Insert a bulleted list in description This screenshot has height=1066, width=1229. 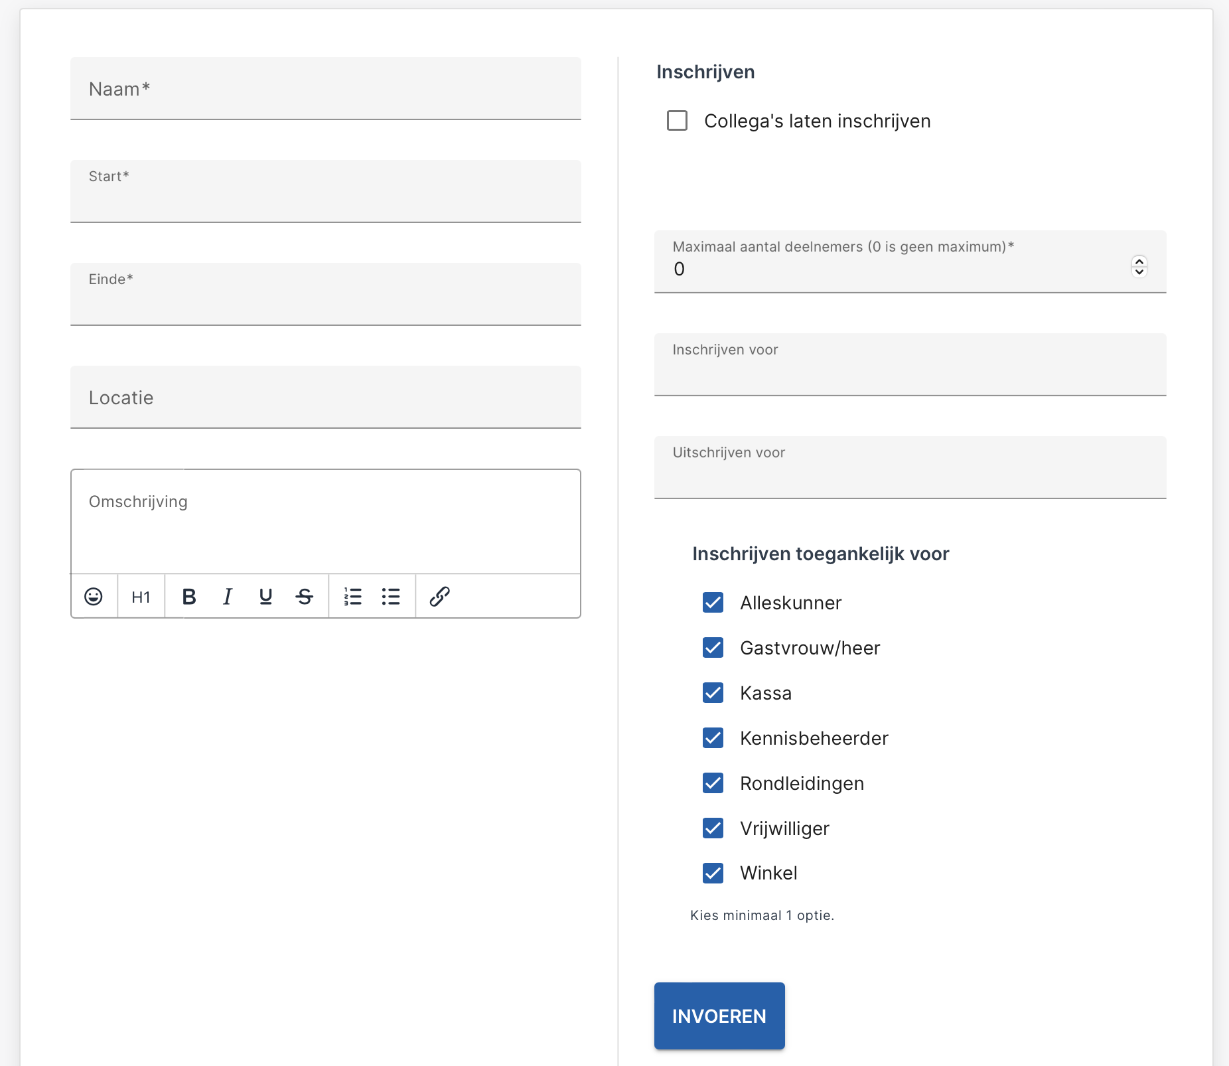391,597
